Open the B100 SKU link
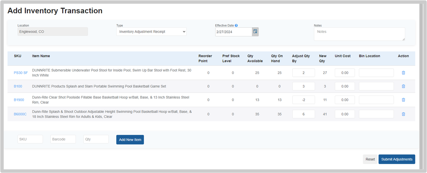427x173 pixels. pyautogui.click(x=18, y=86)
